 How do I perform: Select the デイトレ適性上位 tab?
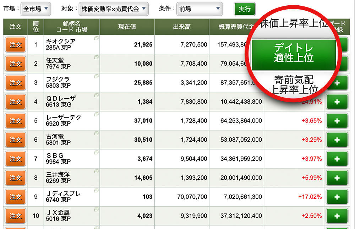pos(294,53)
